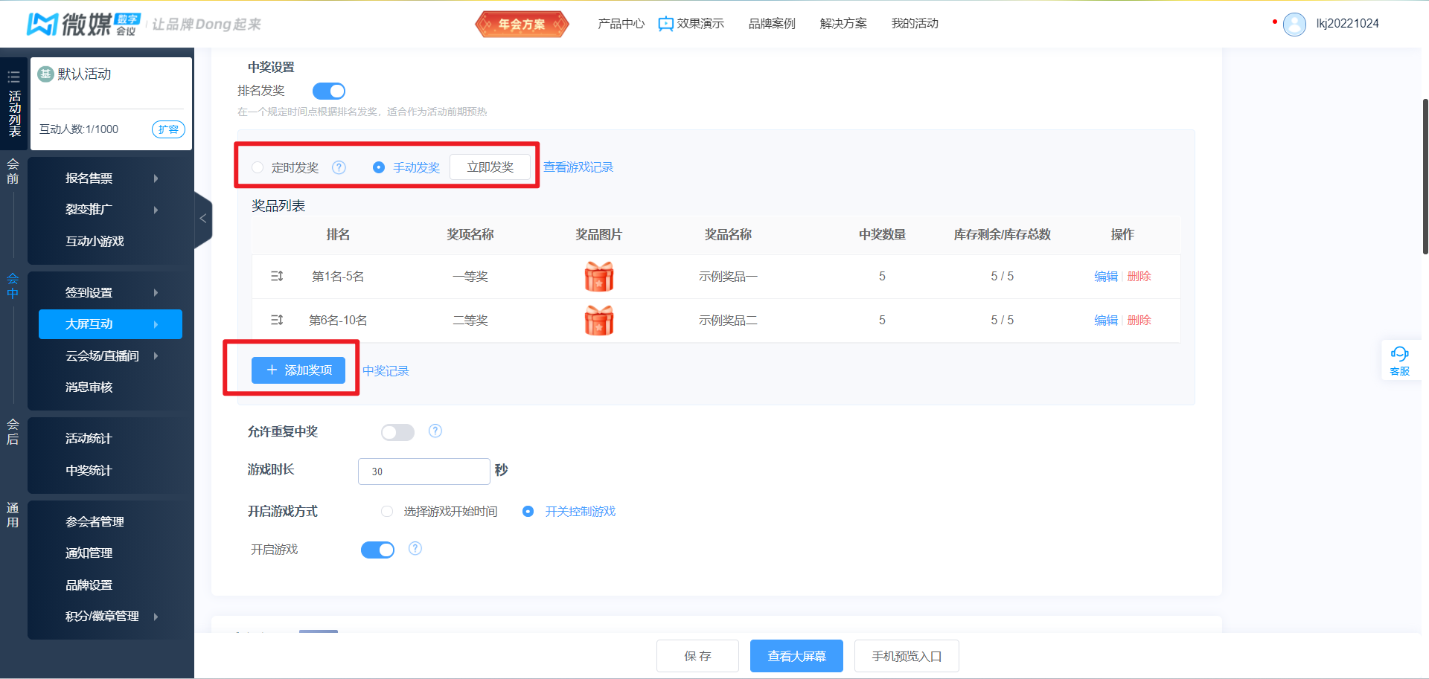Open the 客服 support headset icon
This screenshot has height=679, width=1429.
1399,354
